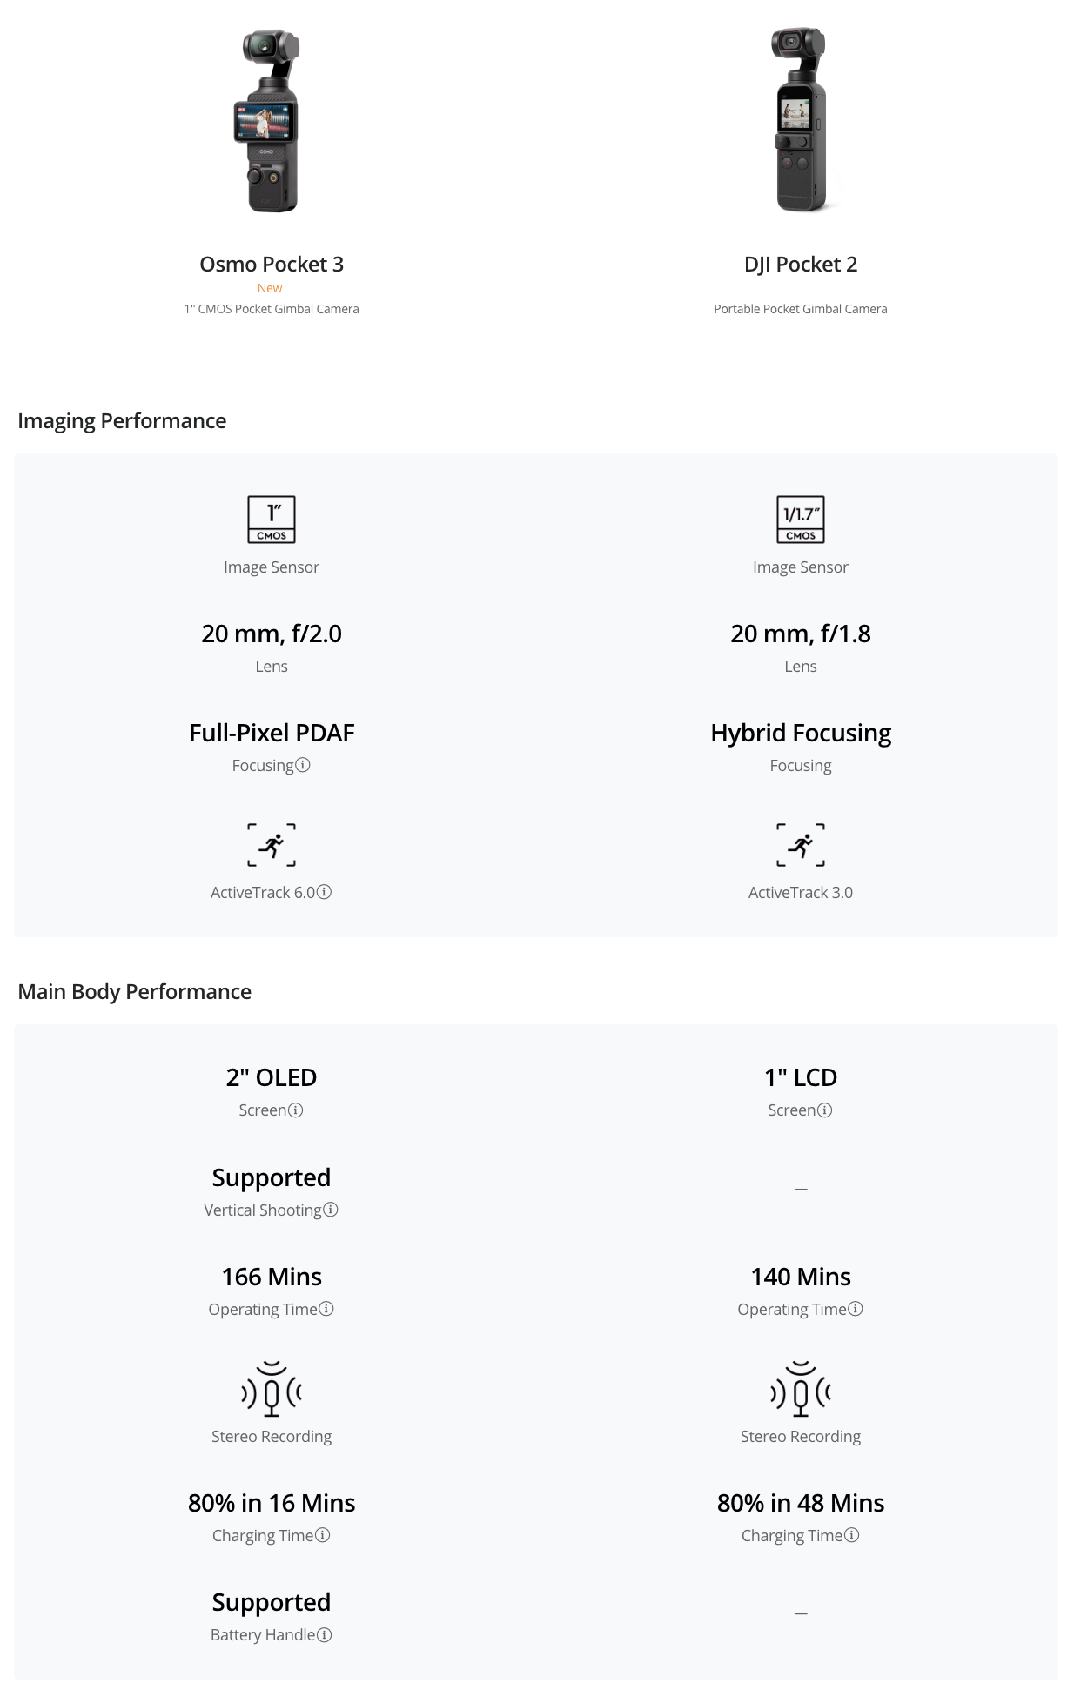This screenshot has width=1074, height=1690.
Task: Show info for 80% in 16 Mins charging
Action: click(323, 1535)
